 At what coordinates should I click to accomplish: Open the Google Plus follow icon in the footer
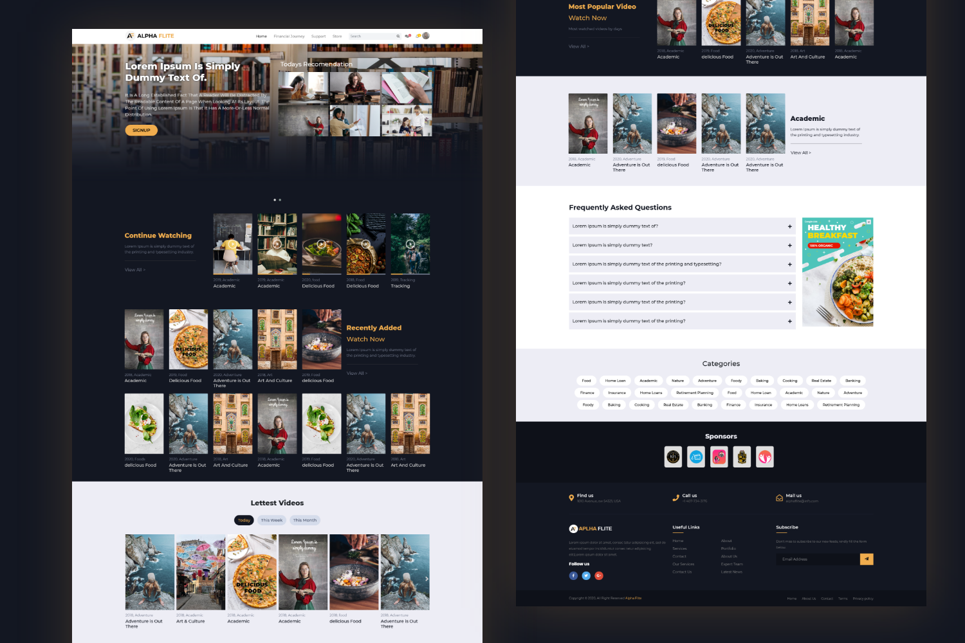pyautogui.click(x=599, y=575)
